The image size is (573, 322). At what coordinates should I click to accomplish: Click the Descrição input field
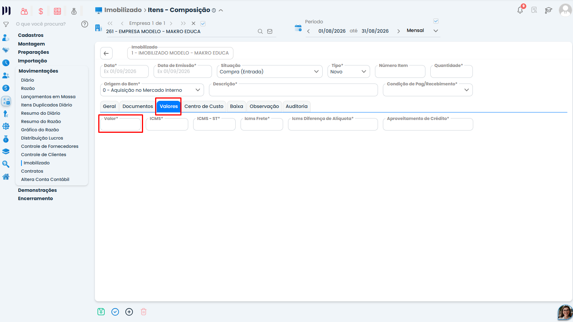293,90
